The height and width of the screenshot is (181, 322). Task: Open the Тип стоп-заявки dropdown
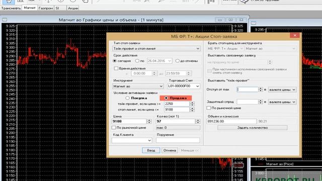(156, 49)
